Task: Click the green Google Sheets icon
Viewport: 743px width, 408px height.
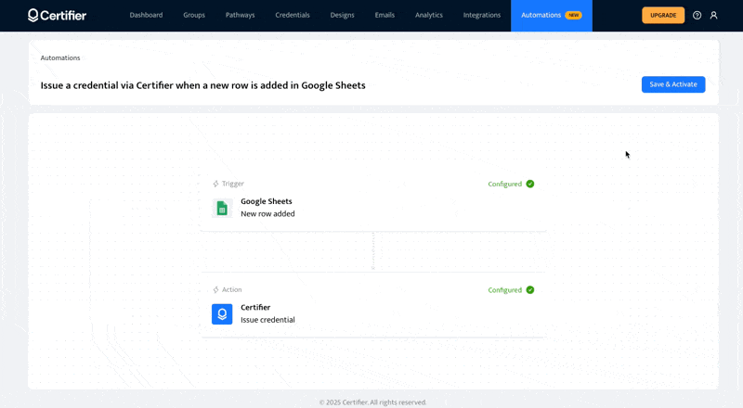Action: tap(222, 209)
